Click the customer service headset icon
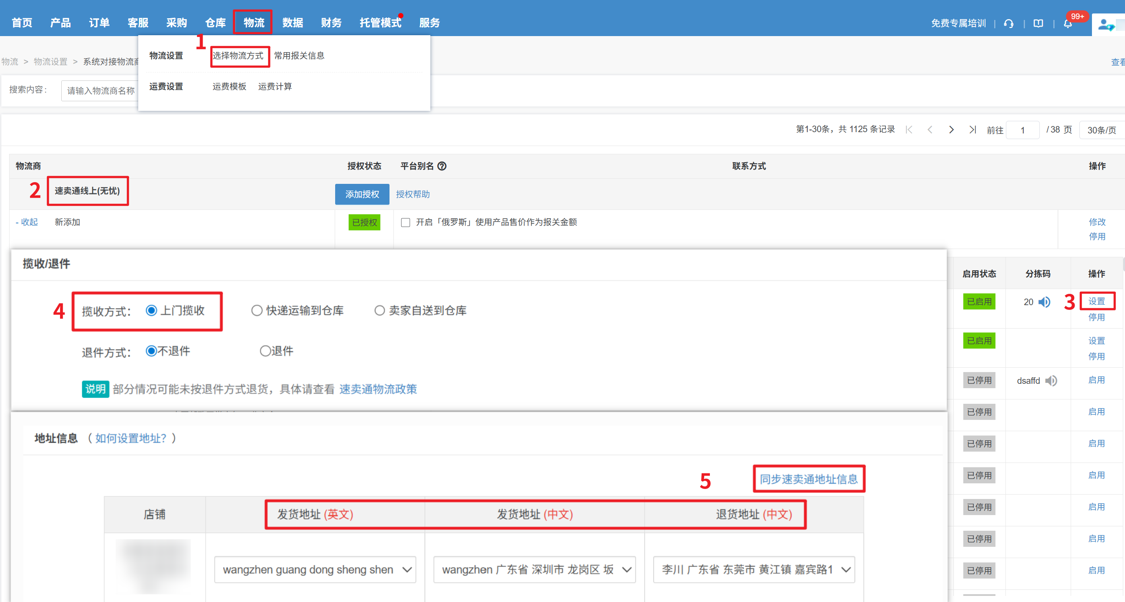The height and width of the screenshot is (602, 1125). pos(1009,23)
